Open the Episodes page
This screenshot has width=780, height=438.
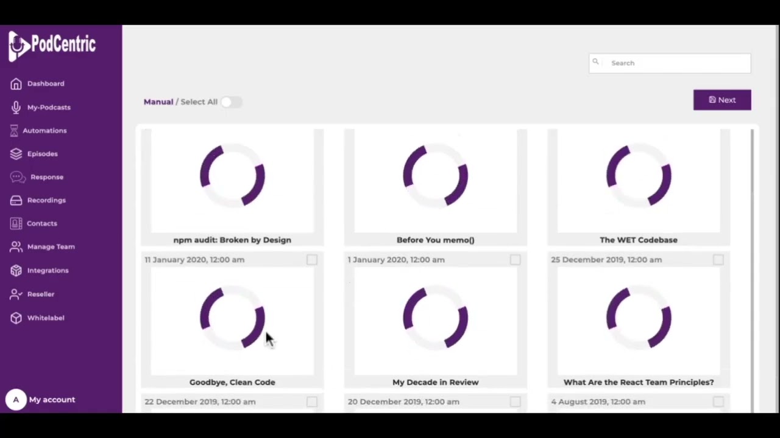(42, 154)
